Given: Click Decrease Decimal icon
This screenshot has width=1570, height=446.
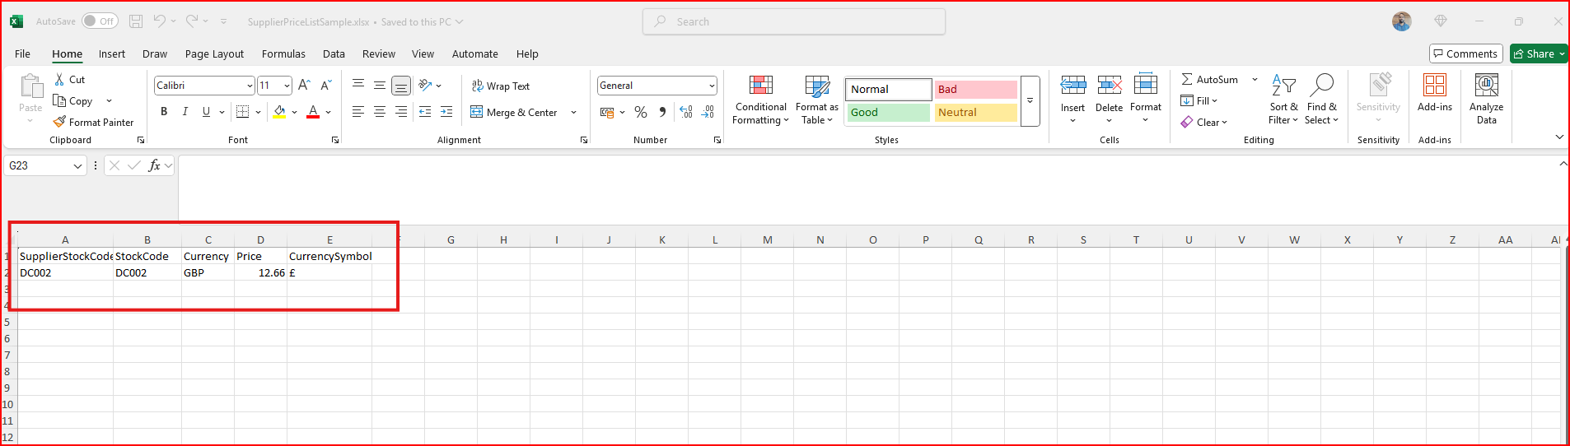Looking at the screenshot, I should coord(708,112).
